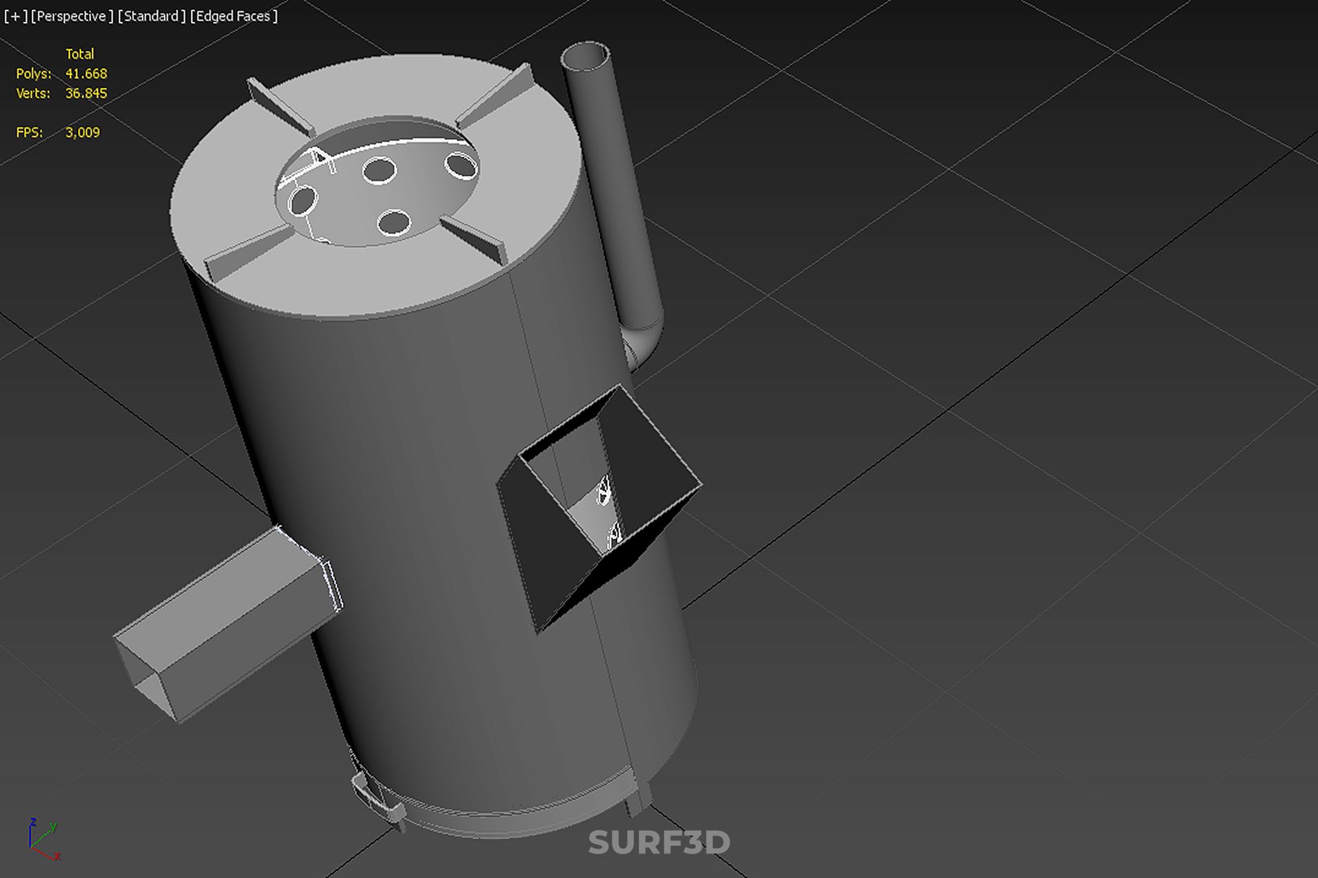Open the [+] viewport general menu
The height and width of the screenshot is (878, 1318).
point(15,16)
